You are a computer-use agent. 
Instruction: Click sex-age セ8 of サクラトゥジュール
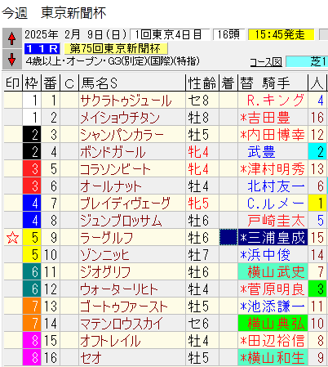pos(198,101)
